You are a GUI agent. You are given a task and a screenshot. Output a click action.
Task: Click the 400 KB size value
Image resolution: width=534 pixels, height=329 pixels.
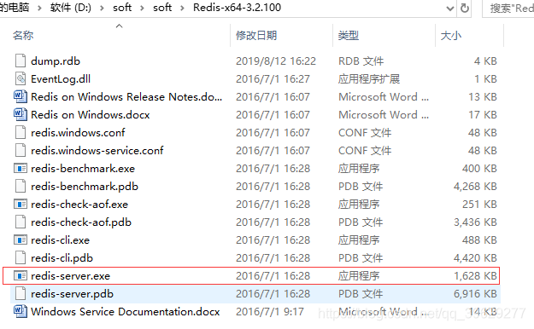(479, 169)
